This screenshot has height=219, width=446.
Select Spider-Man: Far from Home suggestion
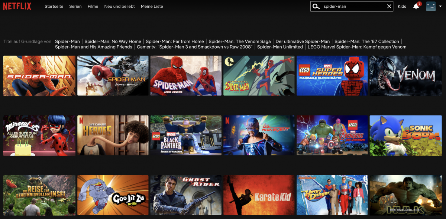pyautogui.click(x=175, y=42)
